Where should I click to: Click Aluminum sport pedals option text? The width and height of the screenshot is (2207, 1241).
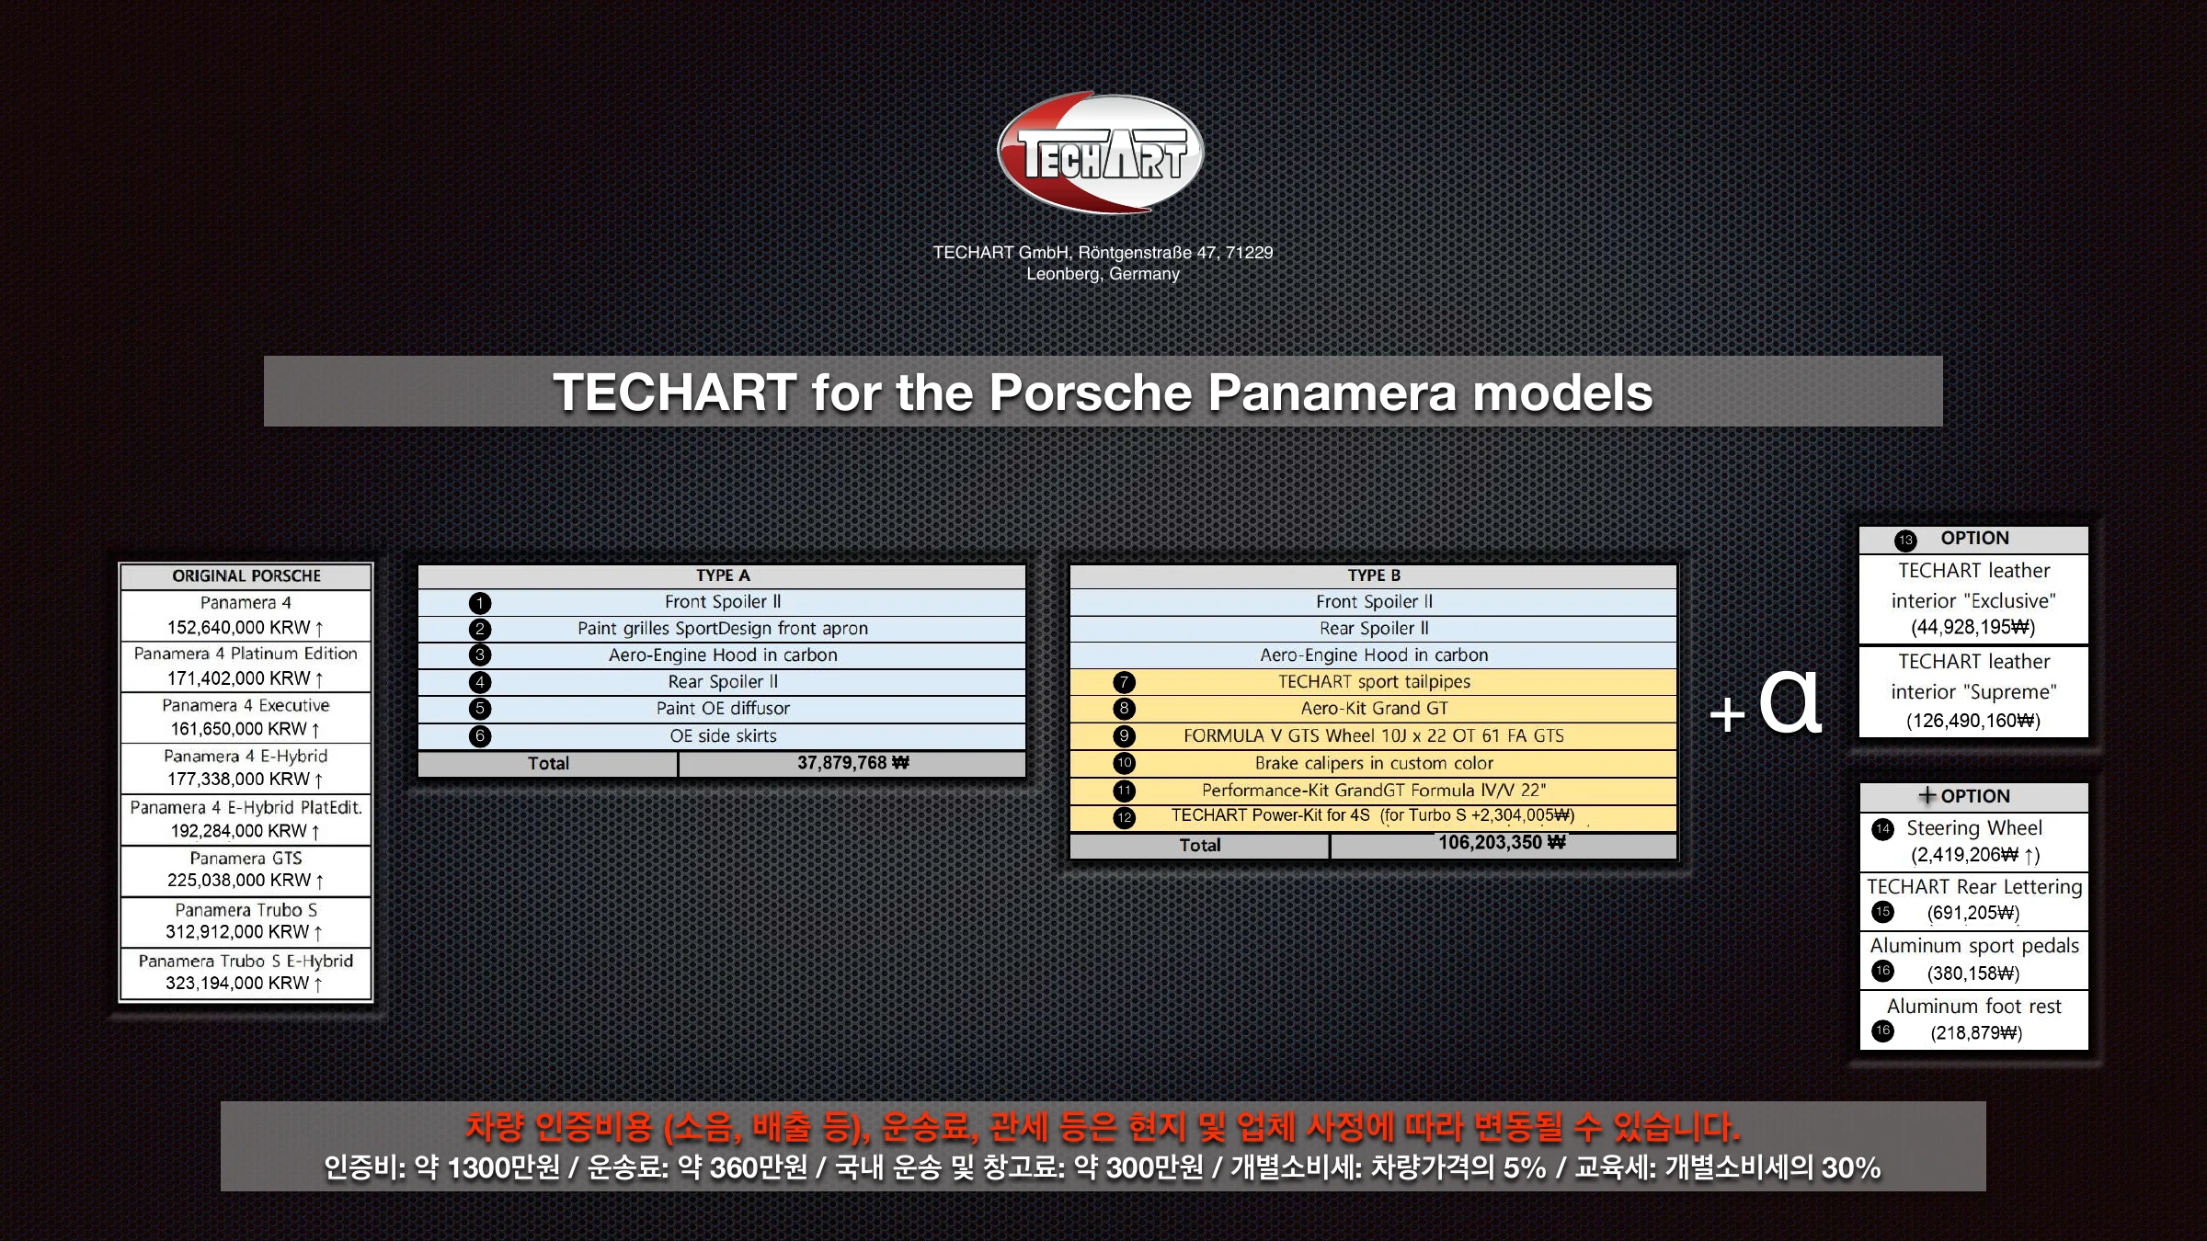pyautogui.click(x=1973, y=946)
